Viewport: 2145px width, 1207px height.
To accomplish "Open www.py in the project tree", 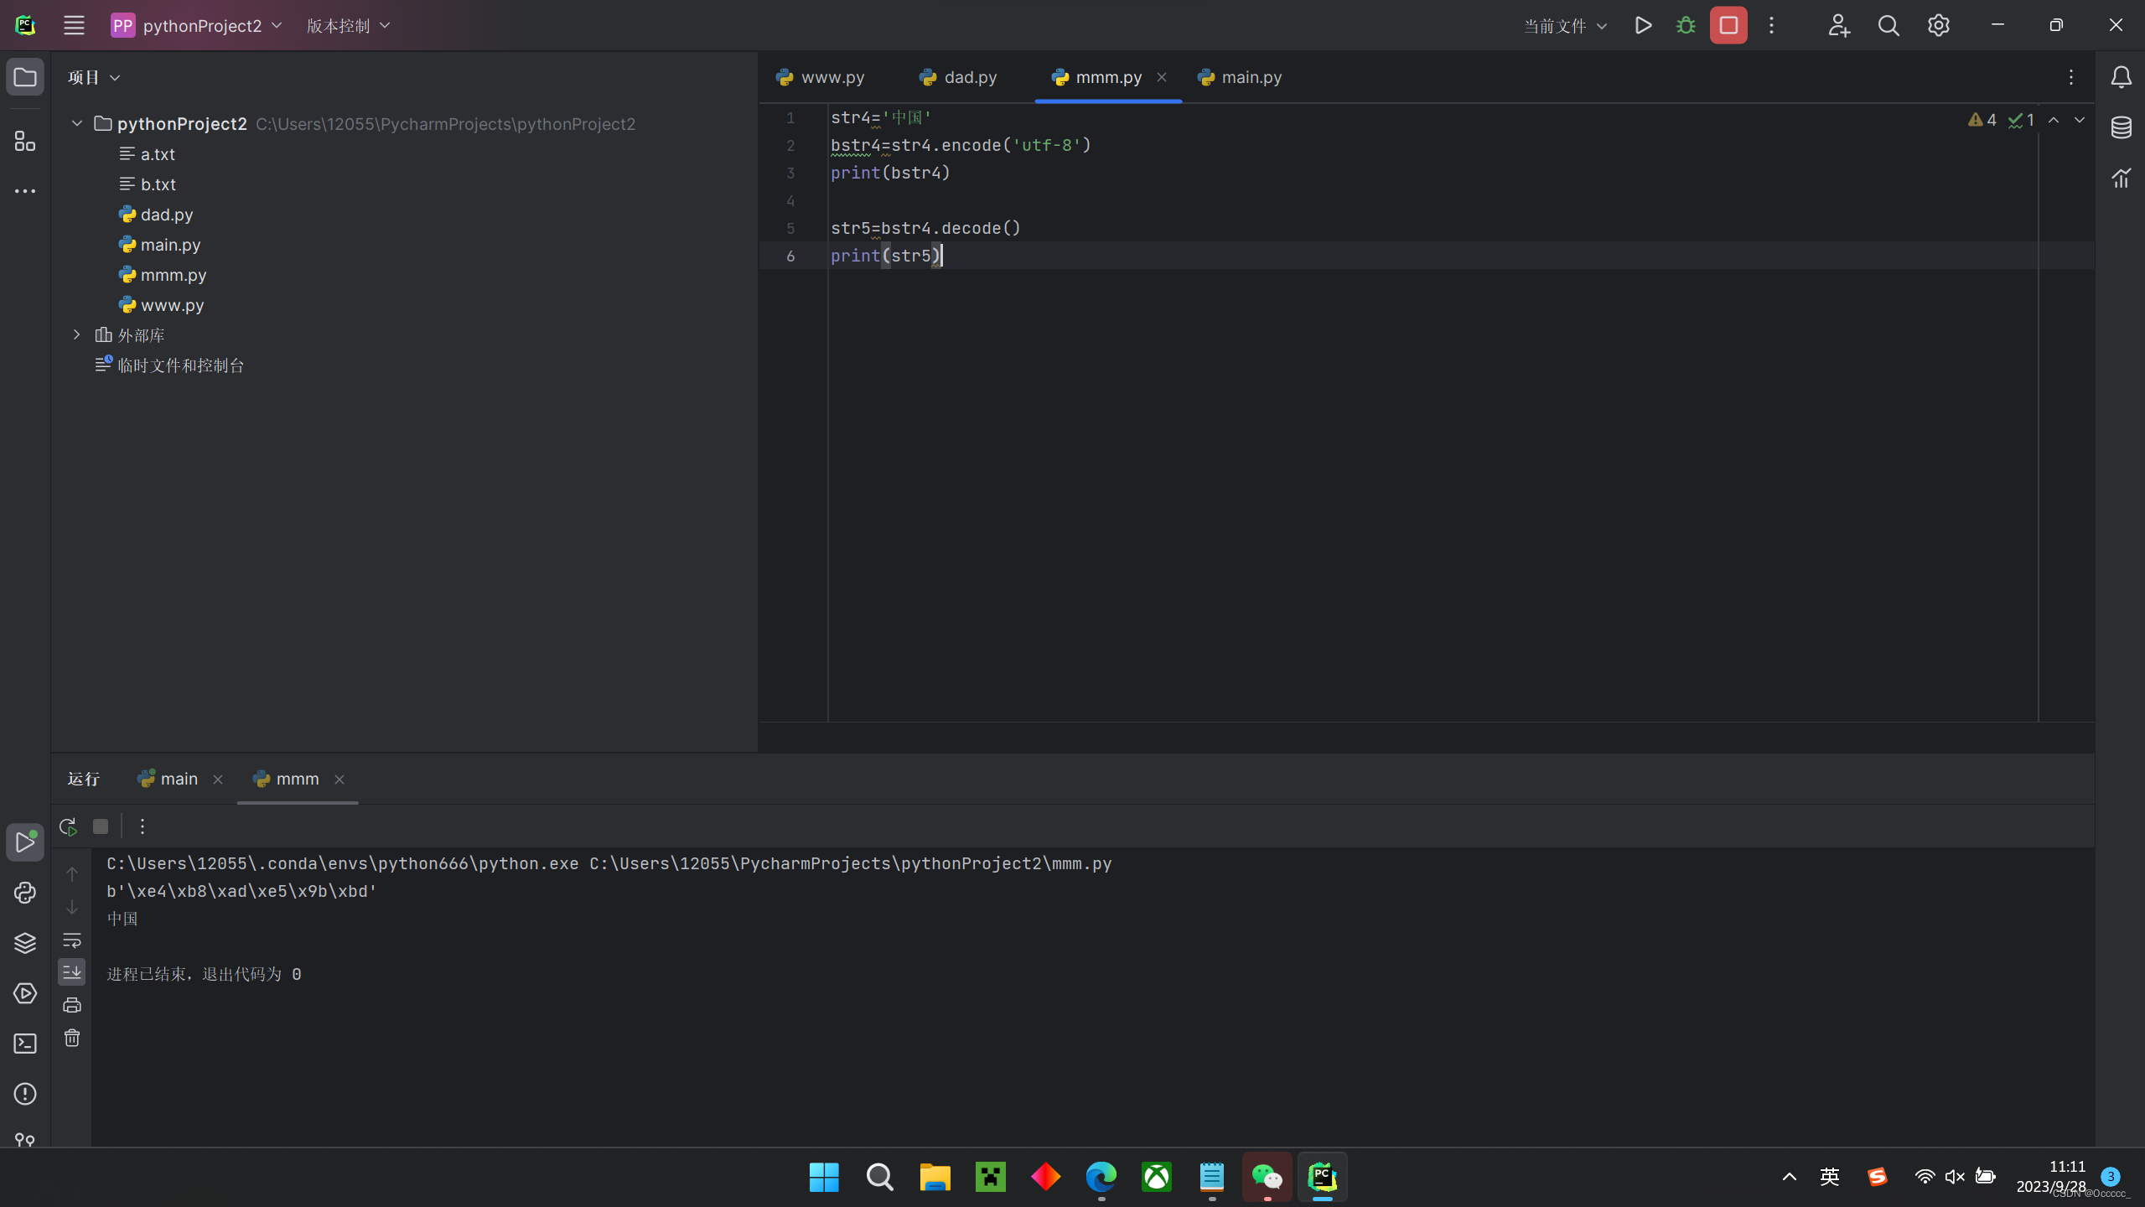I will [172, 305].
